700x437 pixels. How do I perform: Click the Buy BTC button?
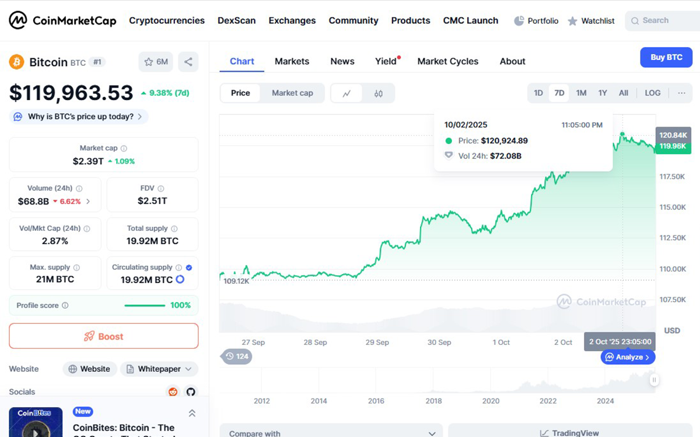pos(666,57)
